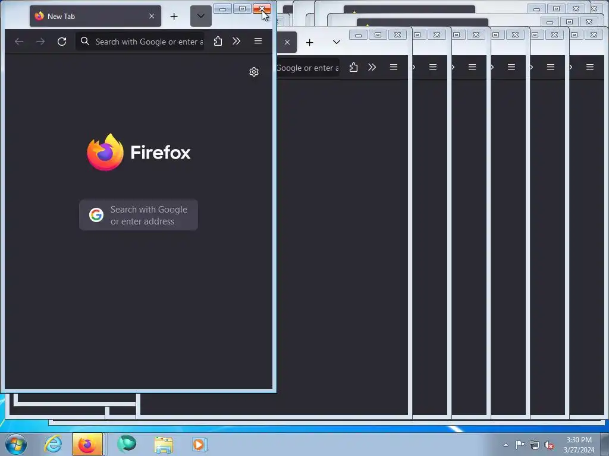The width and height of the screenshot is (609, 456).
Task: Focus the front window address bar
Action: tap(140, 42)
